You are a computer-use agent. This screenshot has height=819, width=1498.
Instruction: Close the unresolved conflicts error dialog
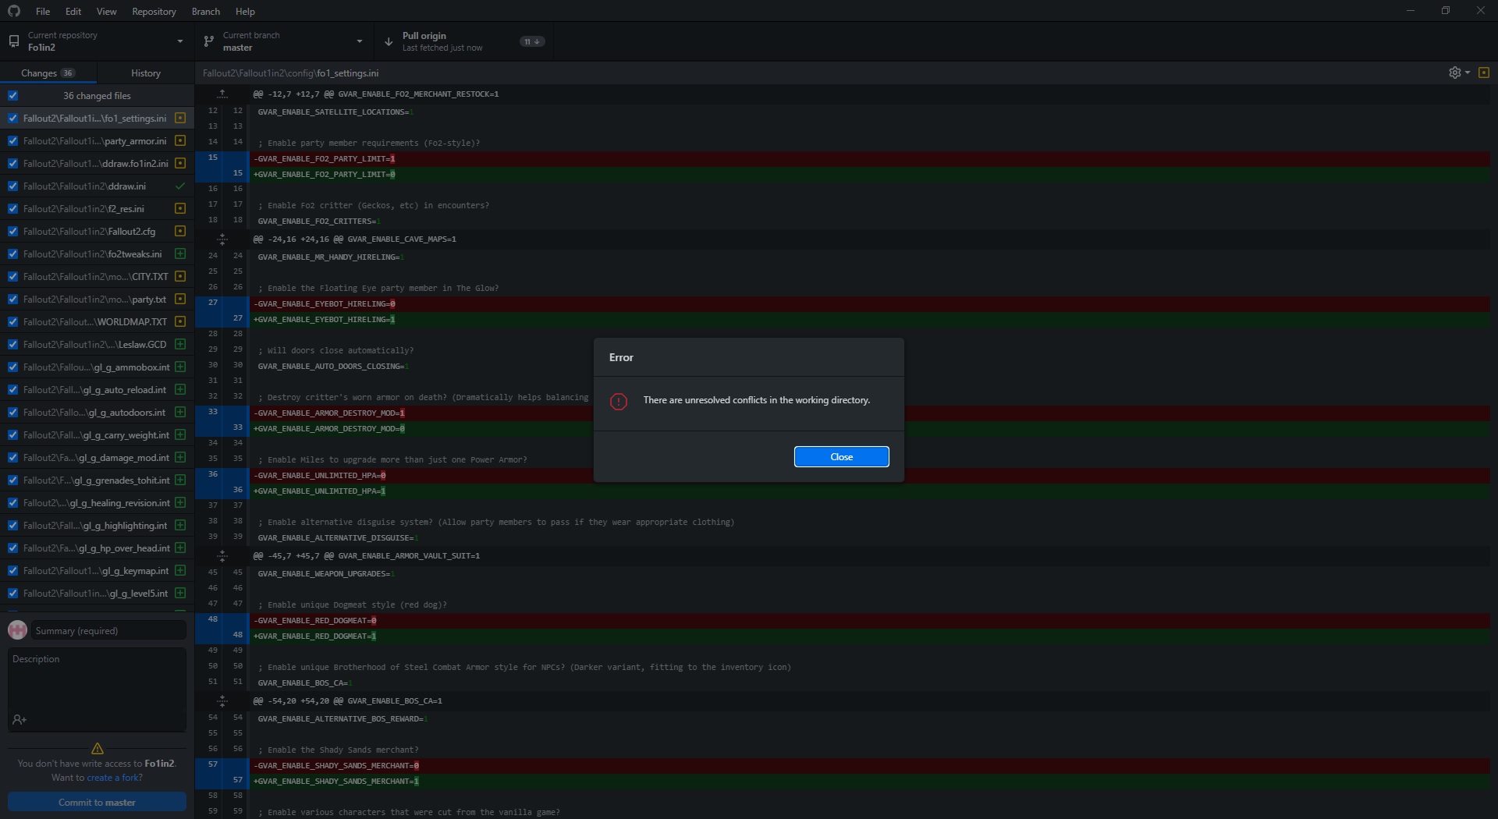coord(841,457)
